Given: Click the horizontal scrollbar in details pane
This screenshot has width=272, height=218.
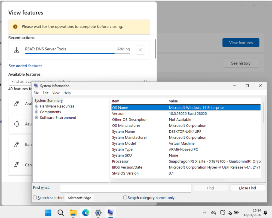Looking at the screenshot, I should [x=170, y=180].
